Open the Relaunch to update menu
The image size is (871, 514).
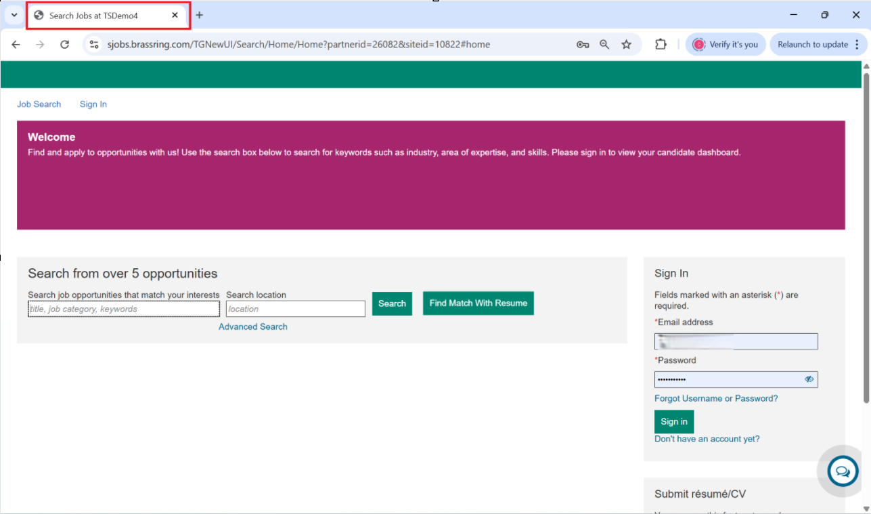[x=818, y=45]
